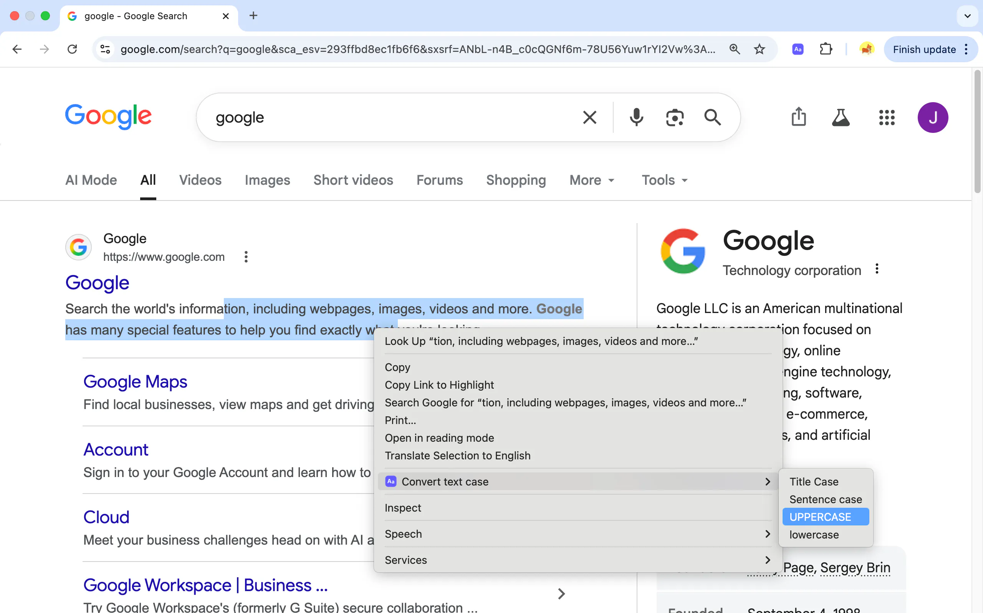Select Translate Selection to English

pyautogui.click(x=578, y=456)
